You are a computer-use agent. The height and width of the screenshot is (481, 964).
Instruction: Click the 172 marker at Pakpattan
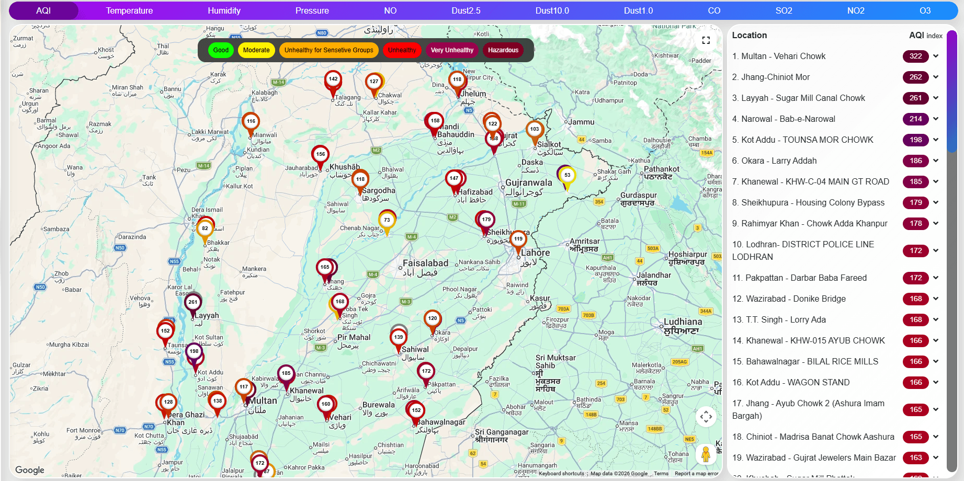coord(426,375)
